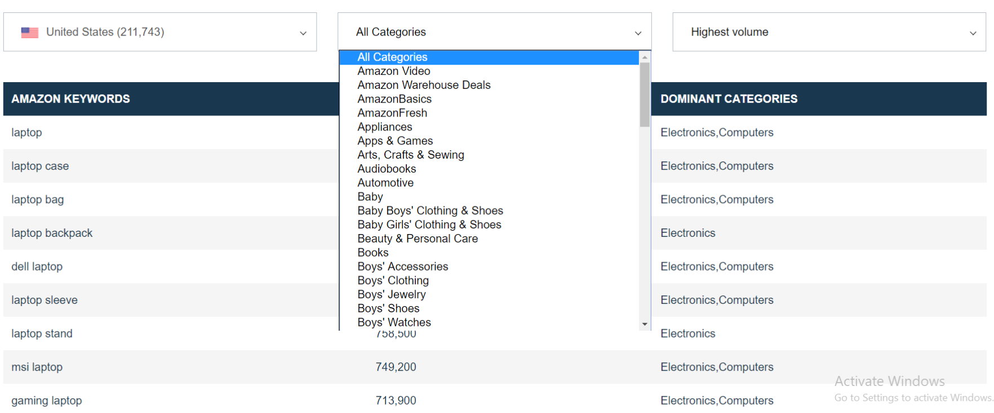This screenshot has height=413, width=994.
Task: Click Electronics category for laptop backpack row
Action: [x=687, y=233]
